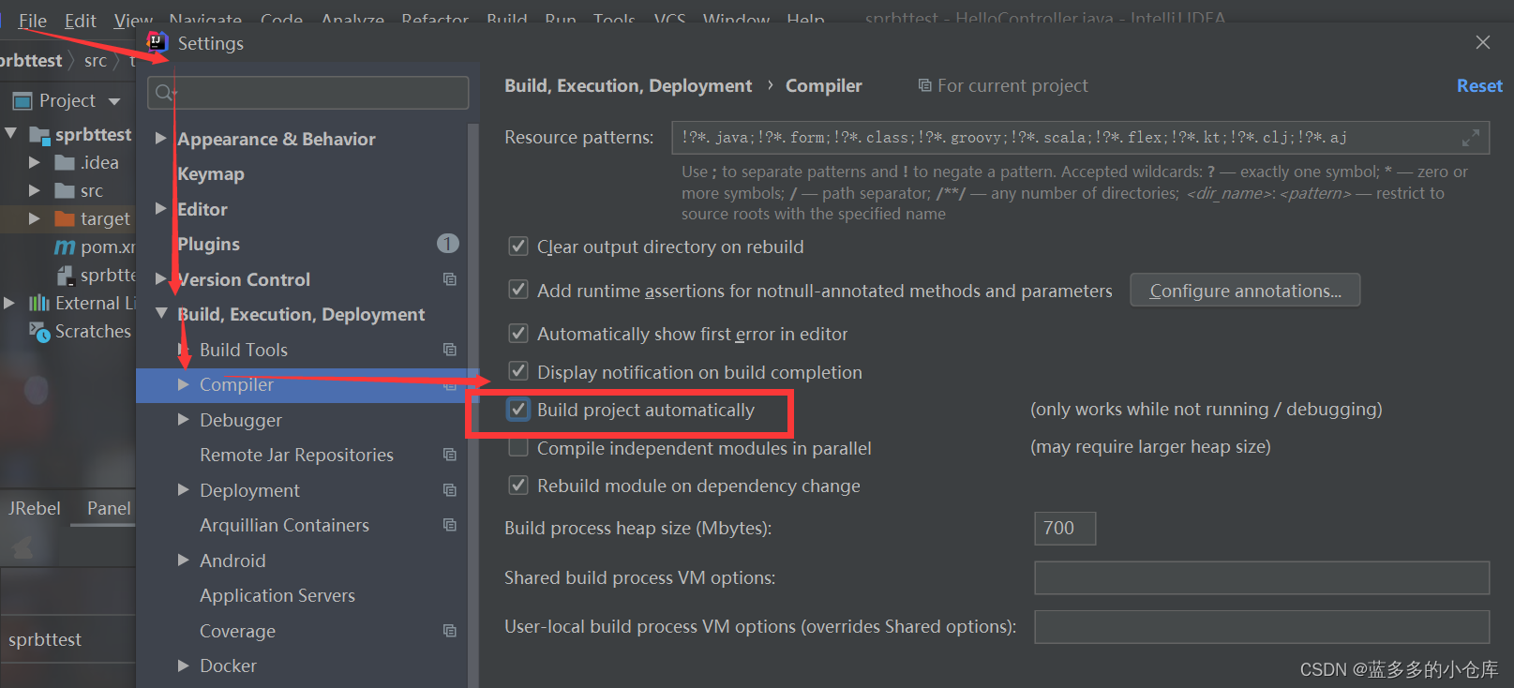Expand the Resource patterns field editor

tap(1470, 138)
